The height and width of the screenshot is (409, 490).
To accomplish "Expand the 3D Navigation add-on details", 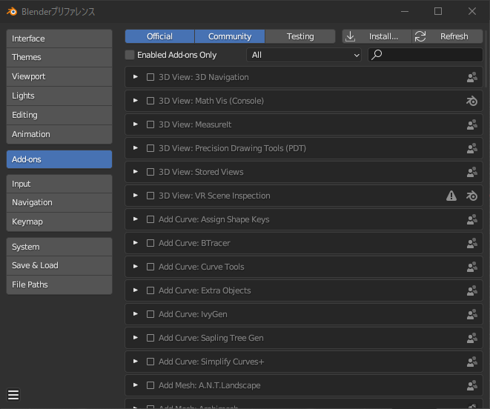I will (136, 77).
